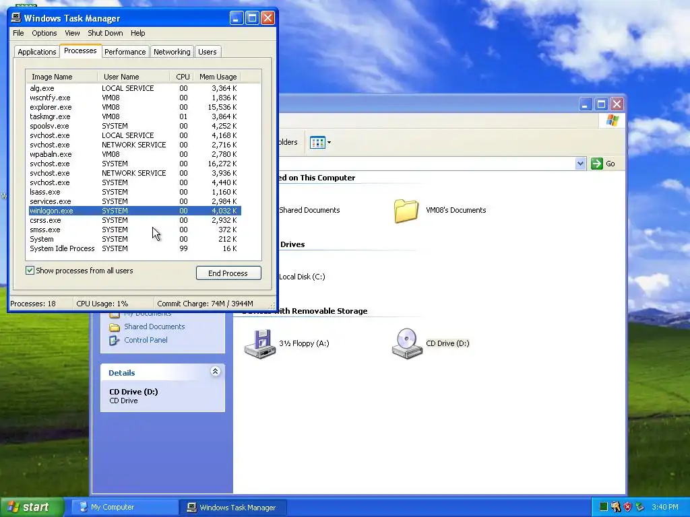
Task: Sort by Image Name column header
Action: [x=61, y=77]
